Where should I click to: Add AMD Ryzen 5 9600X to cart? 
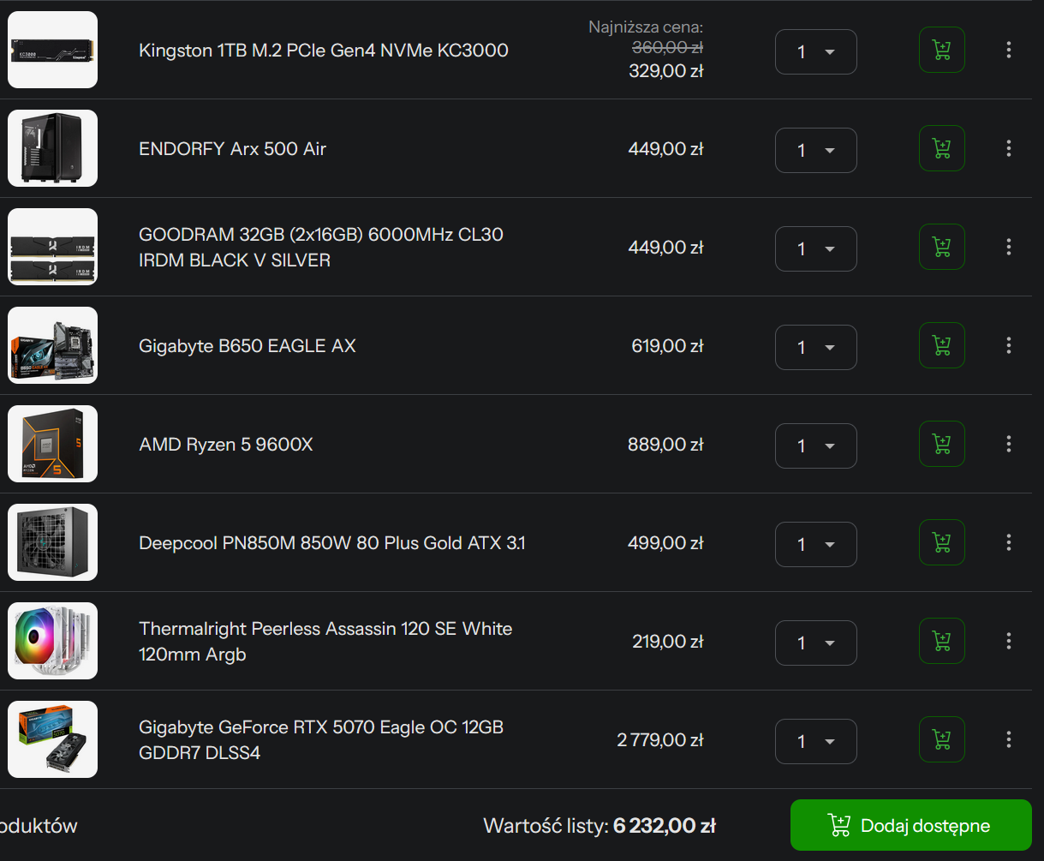point(941,444)
